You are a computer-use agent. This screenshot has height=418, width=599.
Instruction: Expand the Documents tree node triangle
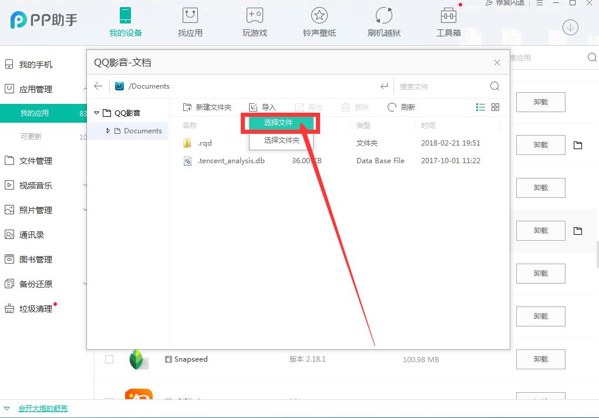tap(108, 130)
